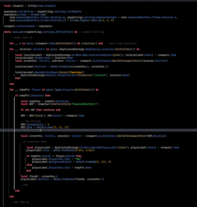
Task: Click the CFrame.Angles call
Action: [x=92, y=20]
